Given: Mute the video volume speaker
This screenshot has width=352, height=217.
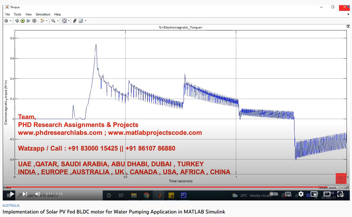Looking at the screenshot, I should click(x=38, y=194).
